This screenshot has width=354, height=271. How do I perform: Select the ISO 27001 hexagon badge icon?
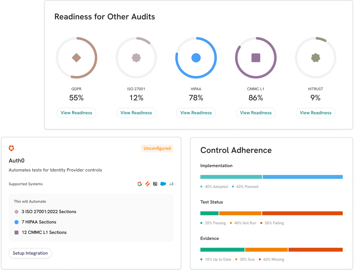click(136, 57)
